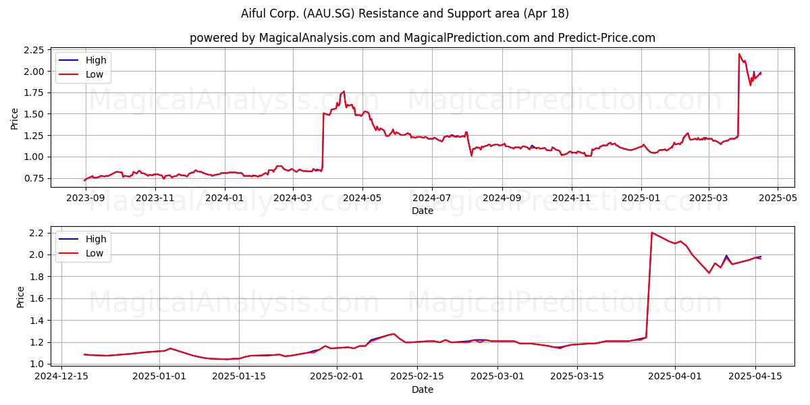Viewport: 810px width, 405px height.
Task: Click the '2025-05' x-axis label on top chart
Action: pyautogui.click(x=778, y=198)
